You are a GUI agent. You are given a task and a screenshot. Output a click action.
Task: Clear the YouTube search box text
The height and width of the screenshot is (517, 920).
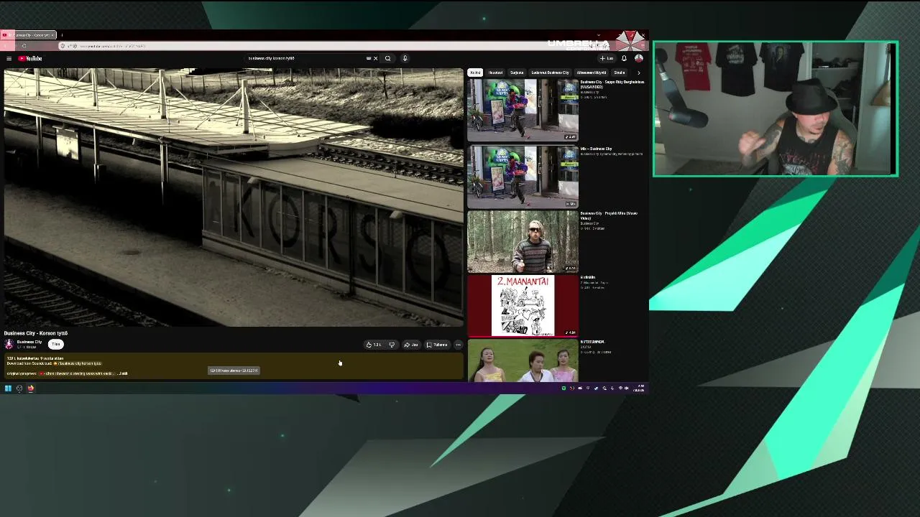coord(375,58)
